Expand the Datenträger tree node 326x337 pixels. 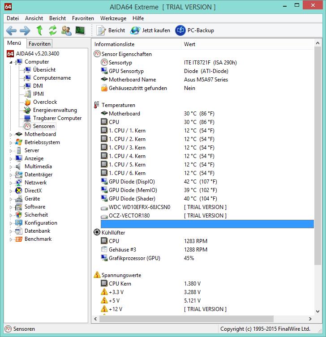[x=11, y=175]
